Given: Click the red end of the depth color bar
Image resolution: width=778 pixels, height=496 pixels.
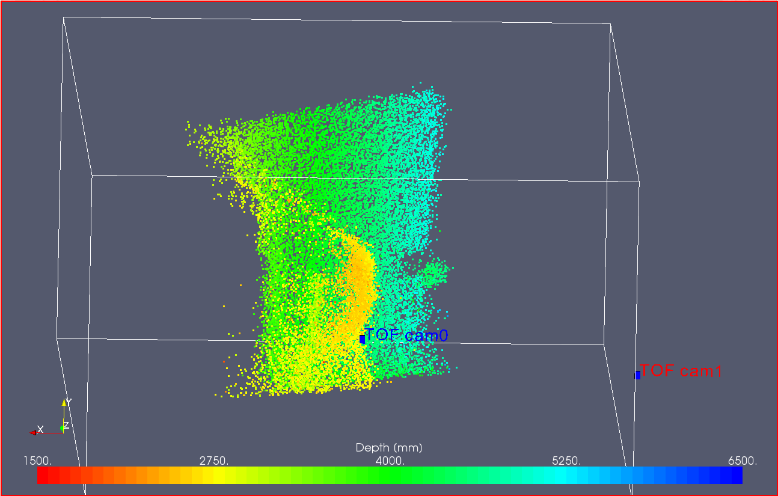Looking at the screenshot, I should coord(43,475).
